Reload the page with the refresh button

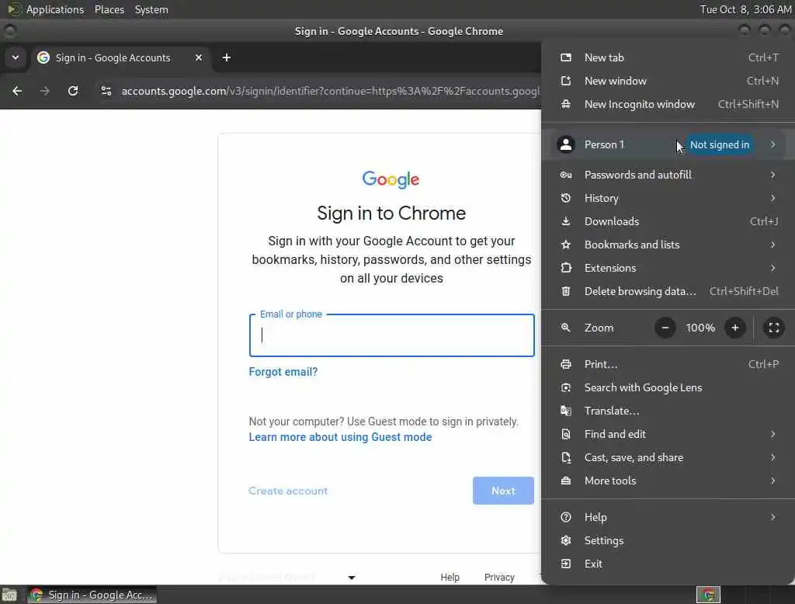tap(73, 91)
